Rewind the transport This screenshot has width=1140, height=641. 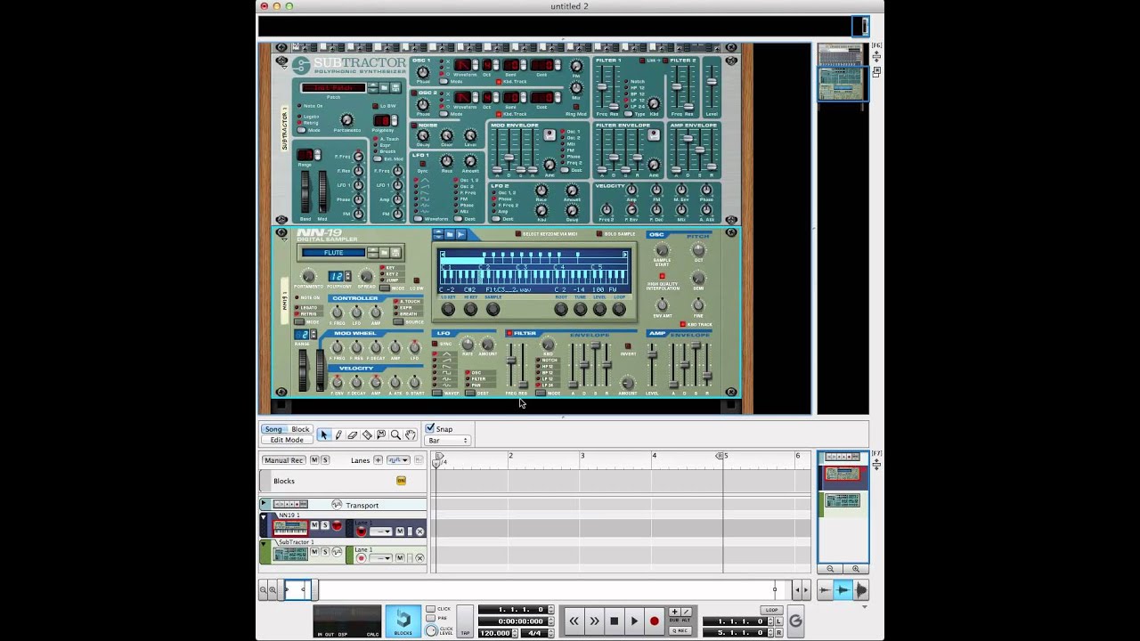[574, 621]
